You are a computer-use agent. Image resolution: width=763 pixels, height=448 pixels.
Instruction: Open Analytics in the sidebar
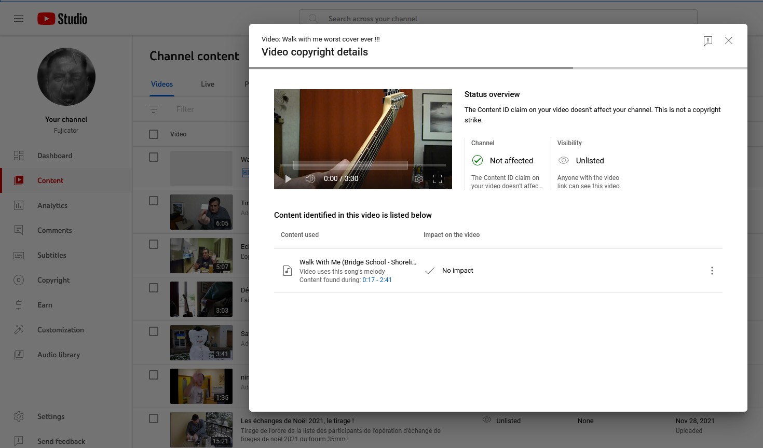(52, 205)
